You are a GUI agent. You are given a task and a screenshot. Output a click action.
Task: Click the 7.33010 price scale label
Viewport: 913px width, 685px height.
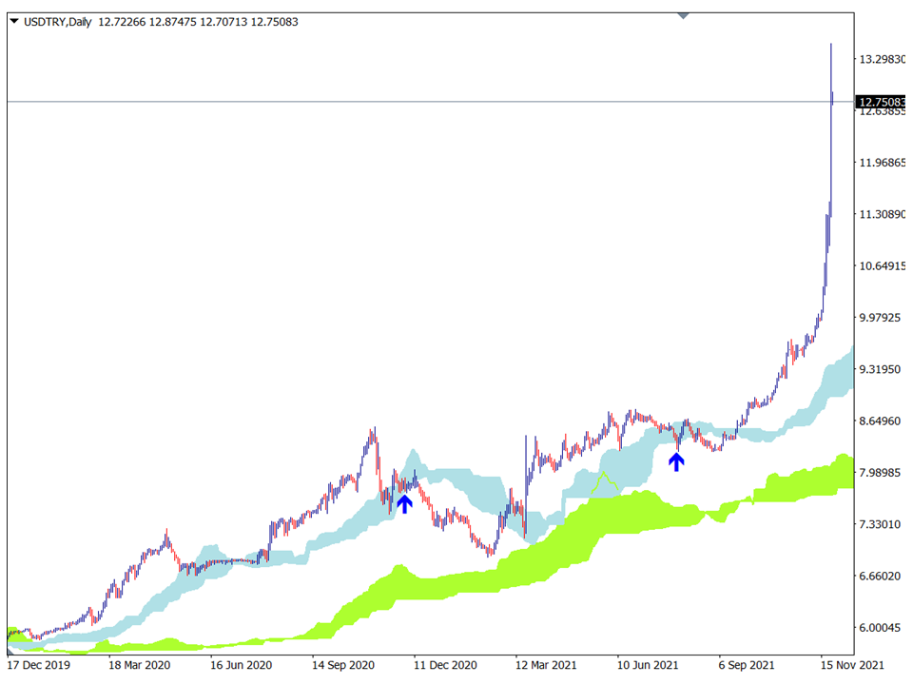click(x=884, y=524)
